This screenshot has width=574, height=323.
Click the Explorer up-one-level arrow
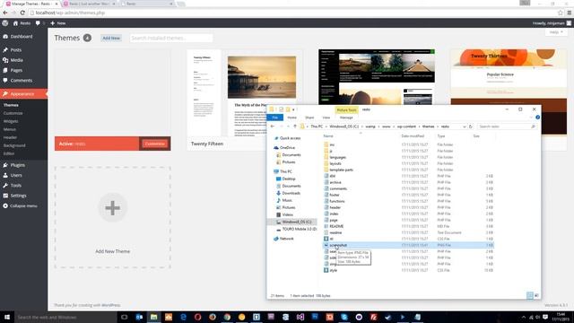295,127
